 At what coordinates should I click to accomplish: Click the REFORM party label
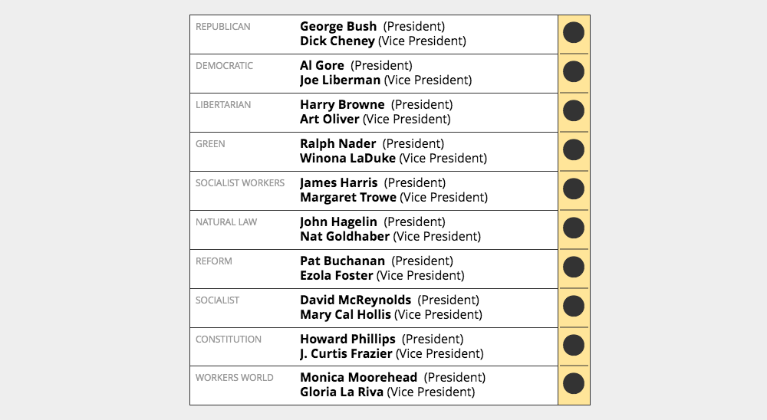(x=214, y=261)
